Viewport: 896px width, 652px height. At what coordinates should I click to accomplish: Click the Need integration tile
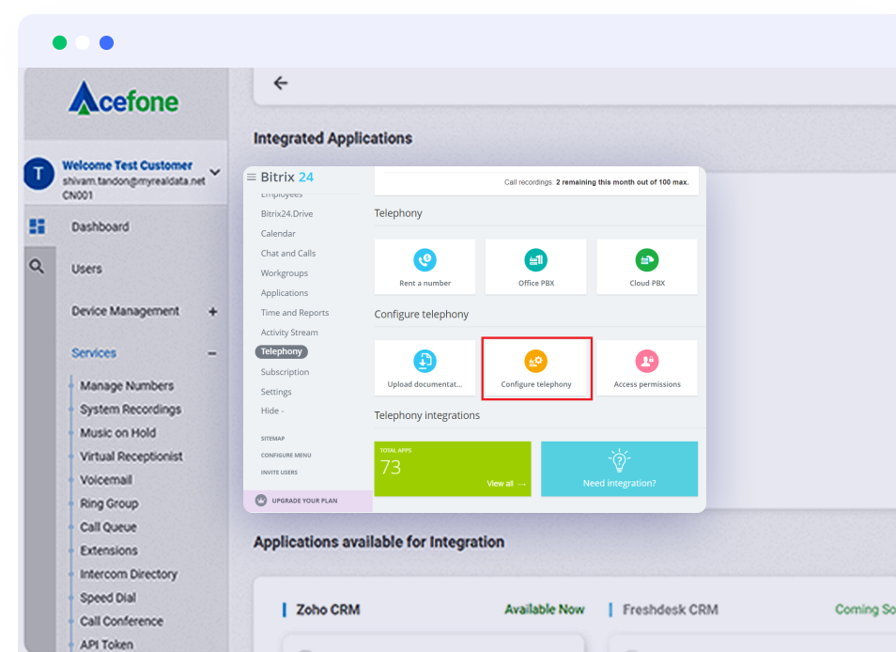click(x=620, y=469)
